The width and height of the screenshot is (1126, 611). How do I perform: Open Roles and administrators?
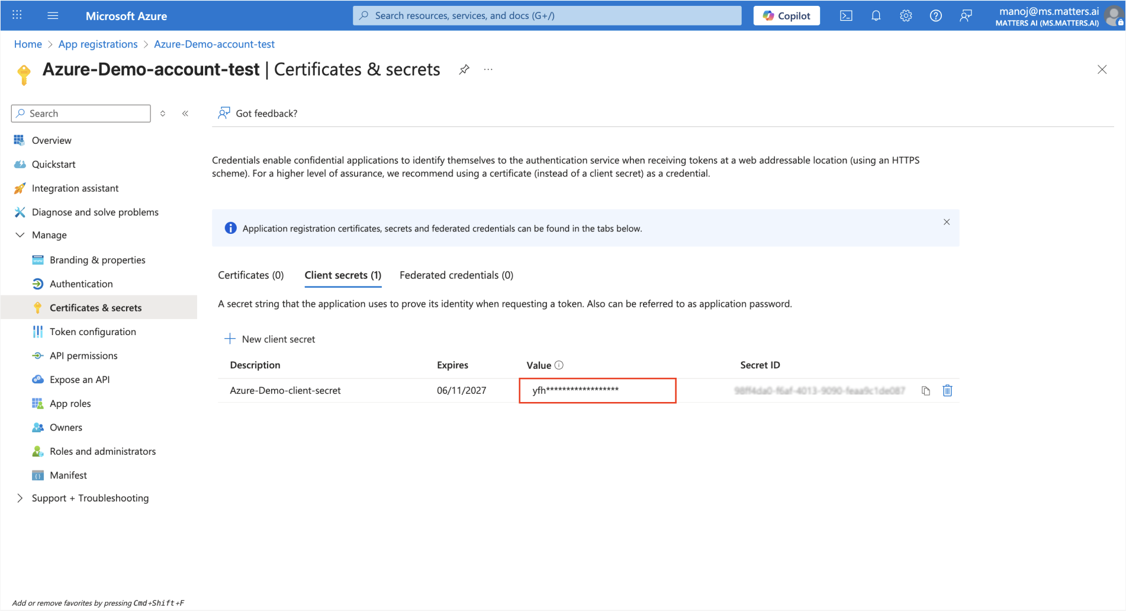(102, 451)
